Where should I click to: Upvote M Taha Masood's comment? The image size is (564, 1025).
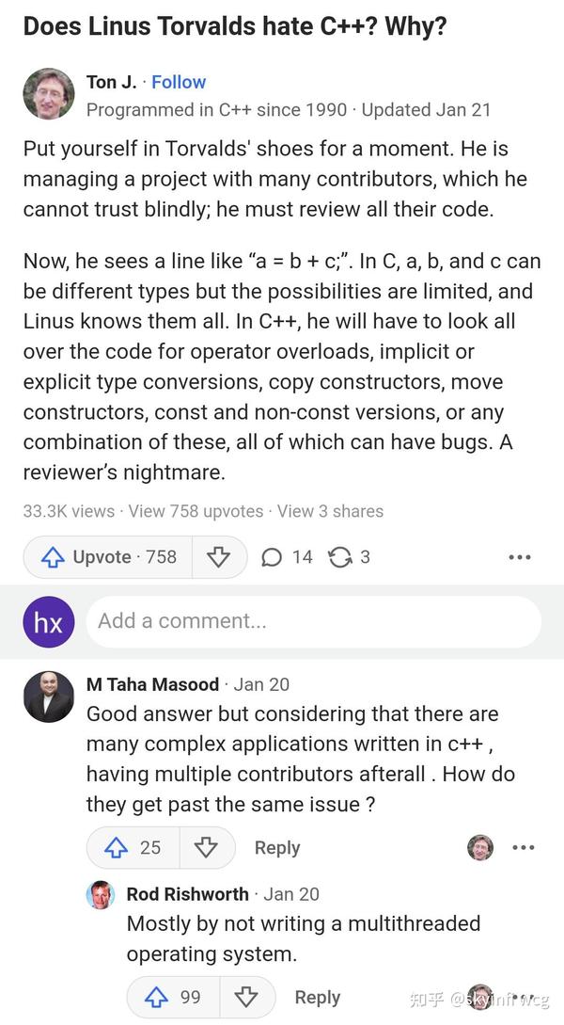click(133, 847)
